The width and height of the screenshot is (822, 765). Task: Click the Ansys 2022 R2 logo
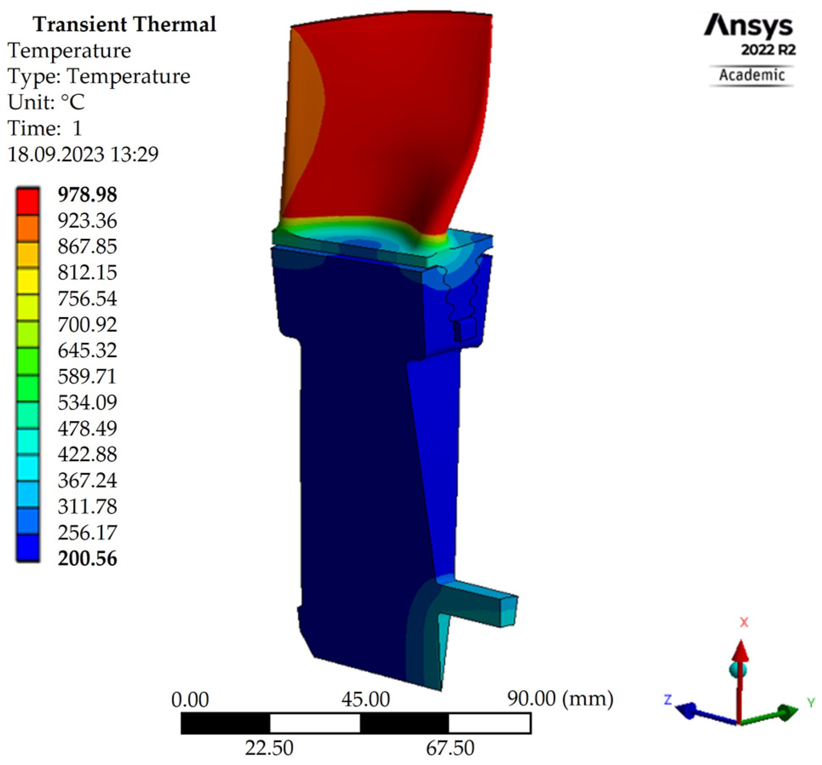(x=750, y=35)
